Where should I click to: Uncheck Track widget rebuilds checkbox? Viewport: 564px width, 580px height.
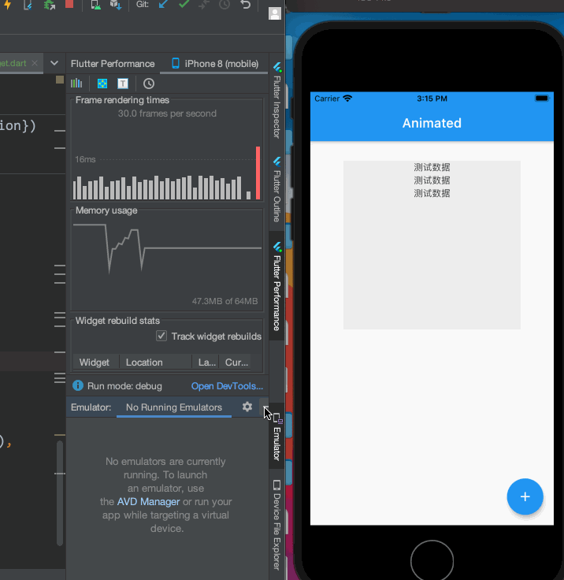pyautogui.click(x=161, y=336)
